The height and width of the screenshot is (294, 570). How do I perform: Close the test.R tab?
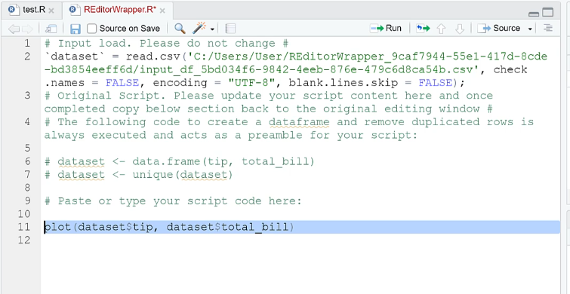point(51,11)
